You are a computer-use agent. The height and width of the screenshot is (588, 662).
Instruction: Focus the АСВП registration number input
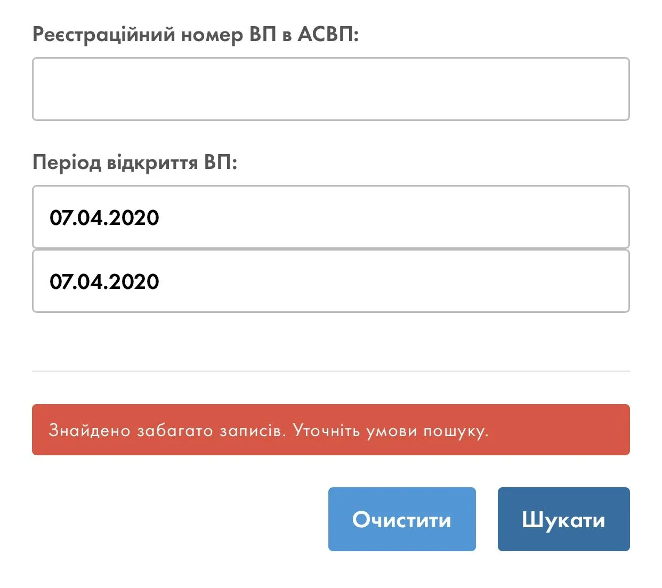click(330, 89)
